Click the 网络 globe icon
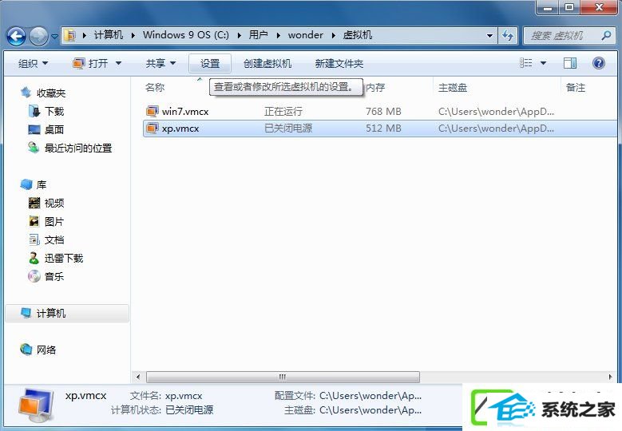Screen dimensions: 622x431 pos(26,350)
